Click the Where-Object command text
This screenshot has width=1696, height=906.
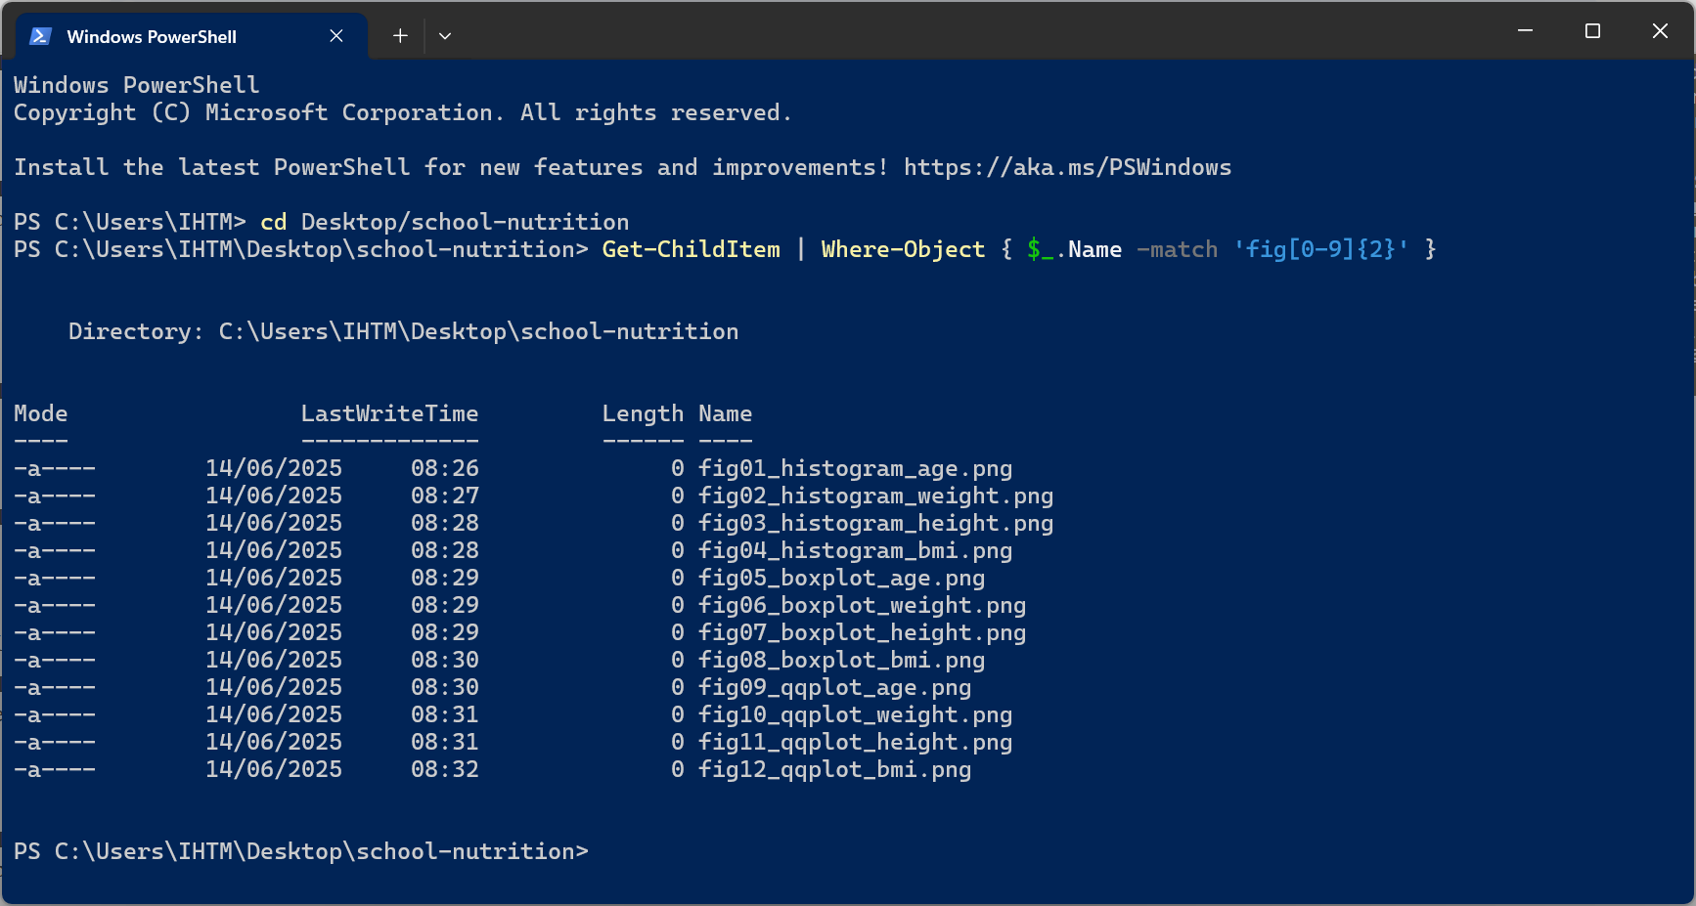[x=903, y=249]
